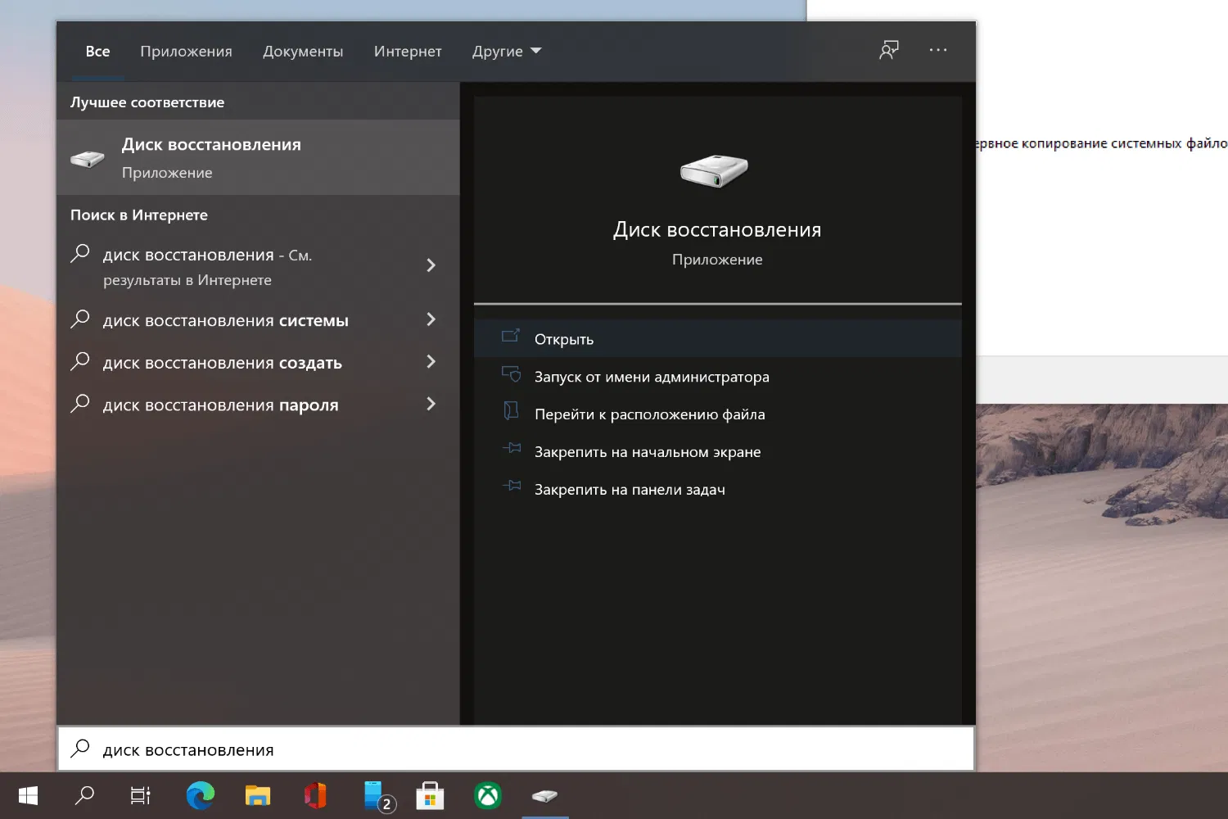Click Закрепить на панели задач

pos(717,490)
